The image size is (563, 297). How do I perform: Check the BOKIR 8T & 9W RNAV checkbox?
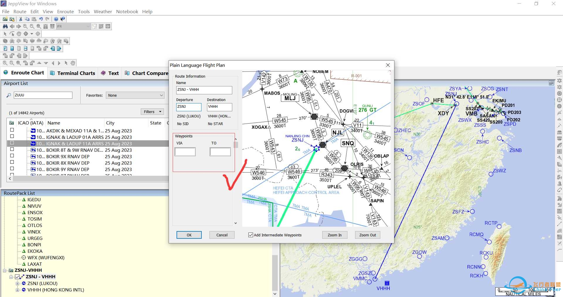click(12, 149)
